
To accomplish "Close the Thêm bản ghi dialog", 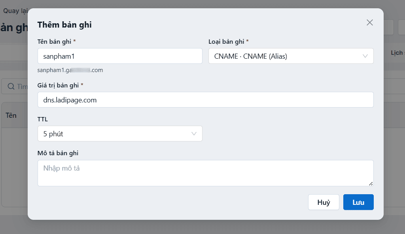I will pyautogui.click(x=370, y=22).
